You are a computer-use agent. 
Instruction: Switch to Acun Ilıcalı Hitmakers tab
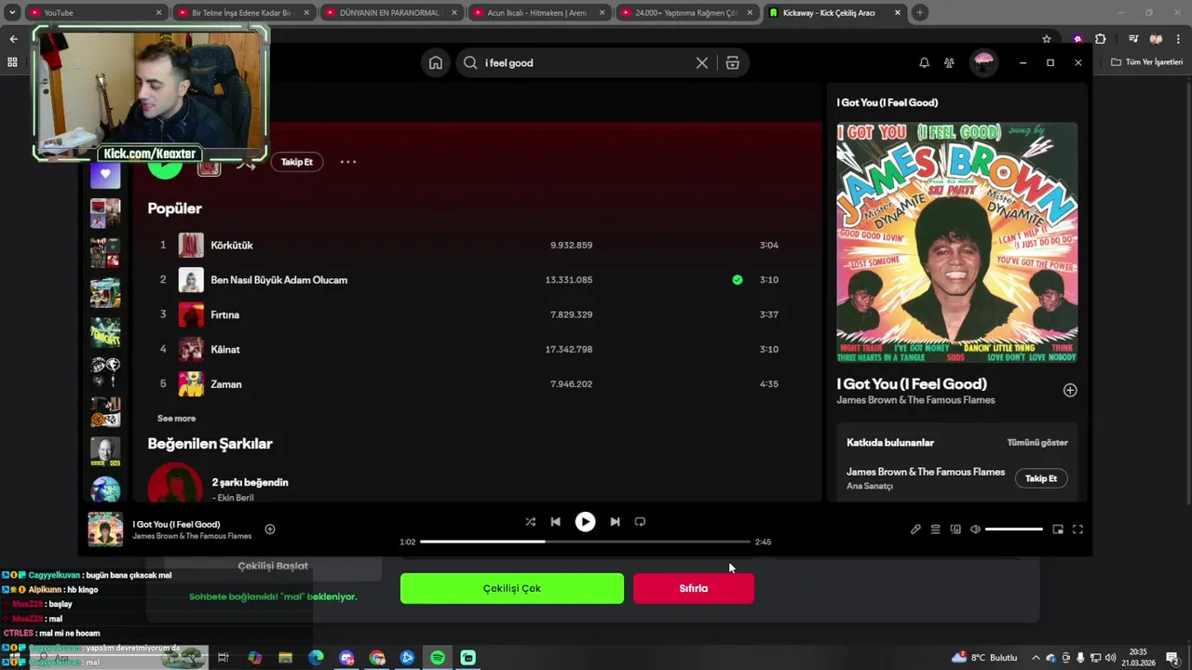click(x=538, y=13)
